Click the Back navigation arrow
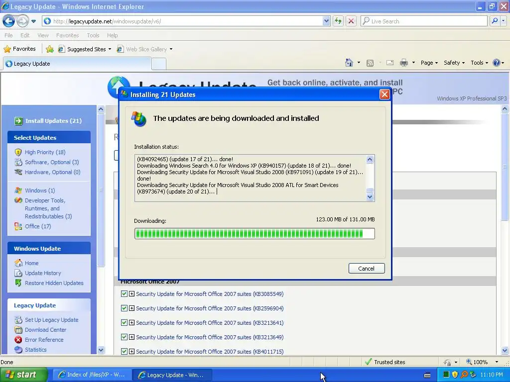This screenshot has height=382, width=510. point(9,21)
